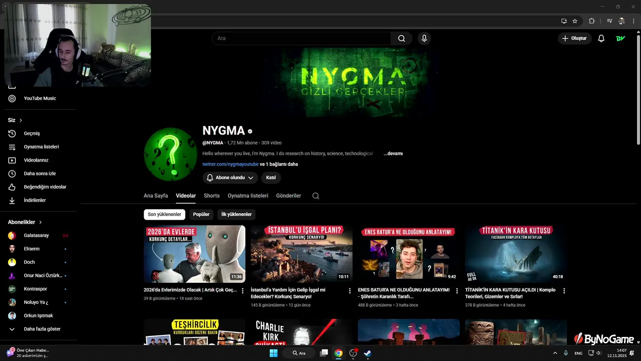Open the Abone olundu subscription dropdown
The height and width of the screenshot is (361, 641).
(x=230, y=177)
